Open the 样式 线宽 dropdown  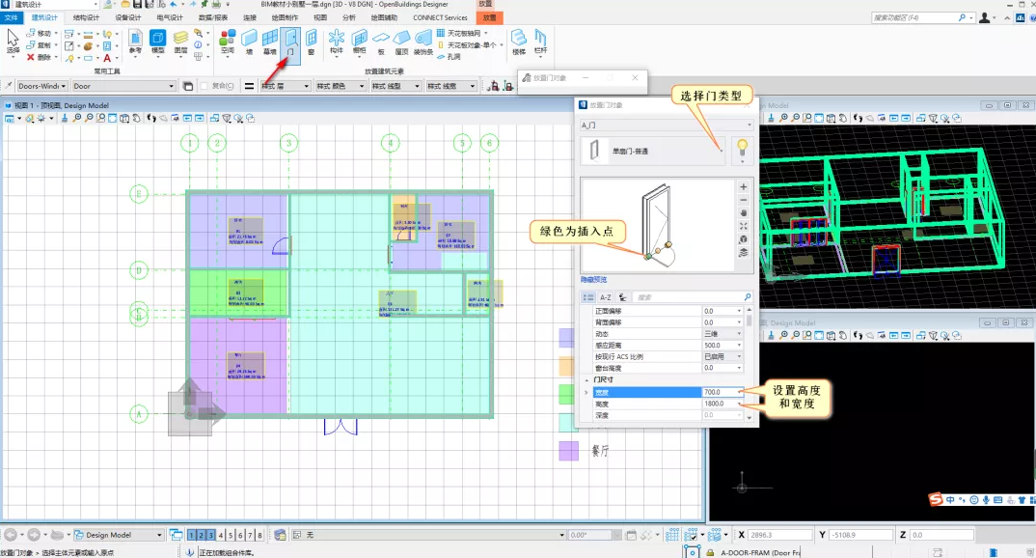[x=451, y=86]
